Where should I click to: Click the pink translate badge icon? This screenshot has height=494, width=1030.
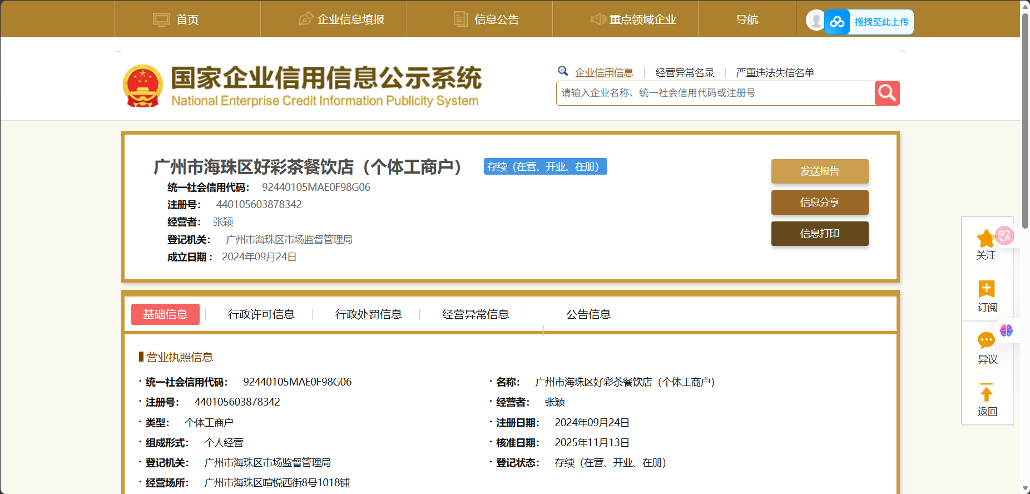point(1004,236)
